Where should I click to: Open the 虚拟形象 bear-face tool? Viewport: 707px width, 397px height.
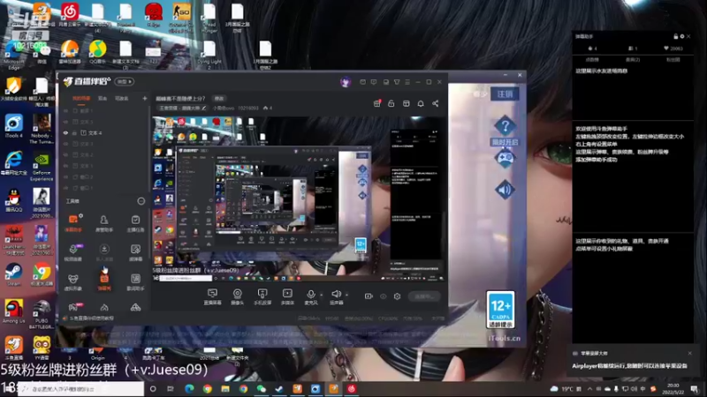(x=73, y=282)
